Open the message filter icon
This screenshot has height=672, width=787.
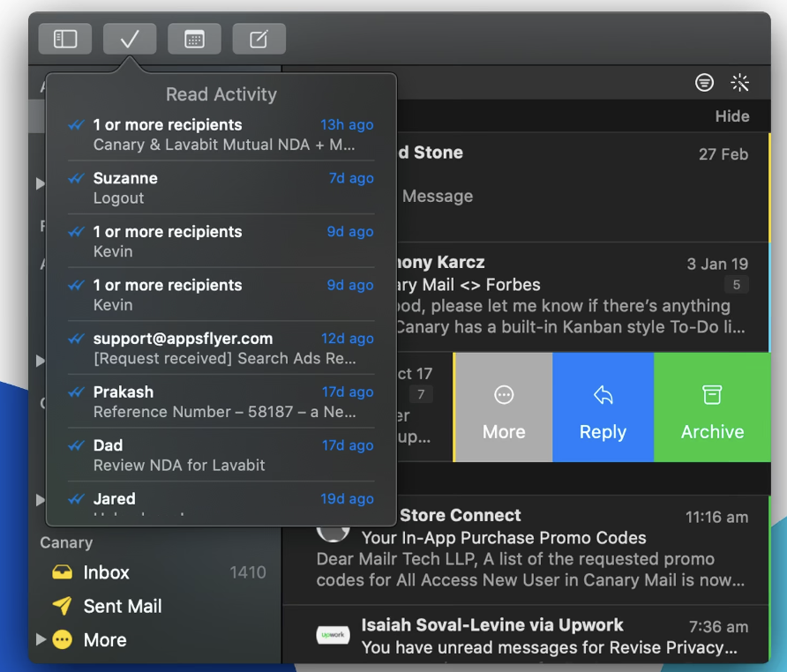[x=704, y=82]
